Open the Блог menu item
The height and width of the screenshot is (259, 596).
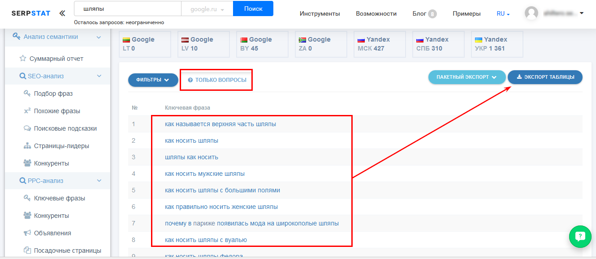pyautogui.click(x=419, y=13)
